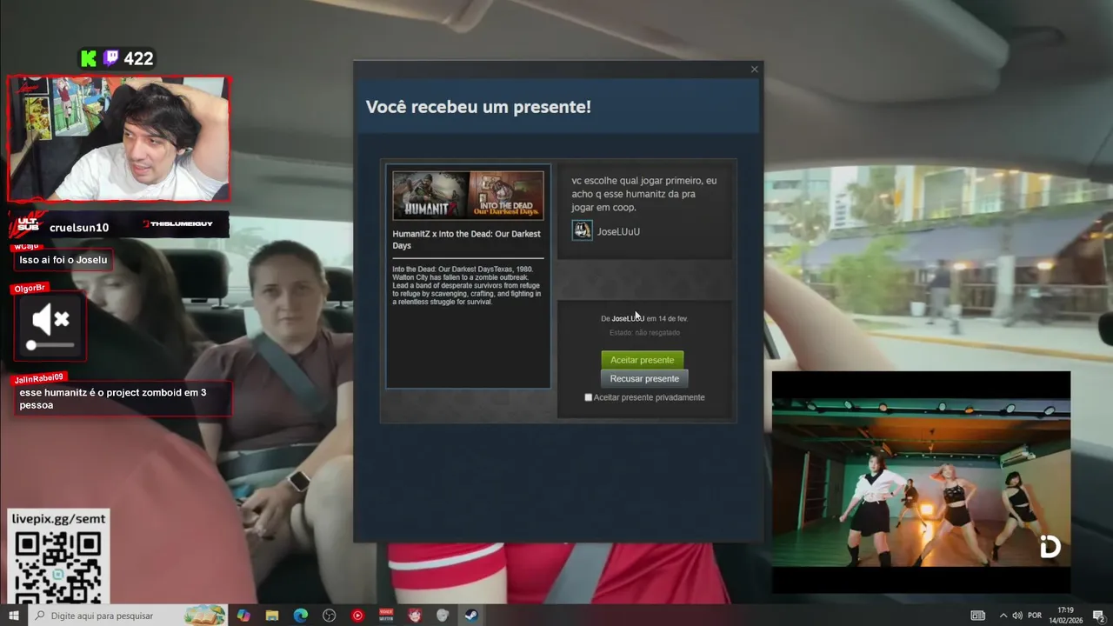This screenshot has width=1113, height=626.
Task: Click the gift message text about coop
Action: pos(643,194)
